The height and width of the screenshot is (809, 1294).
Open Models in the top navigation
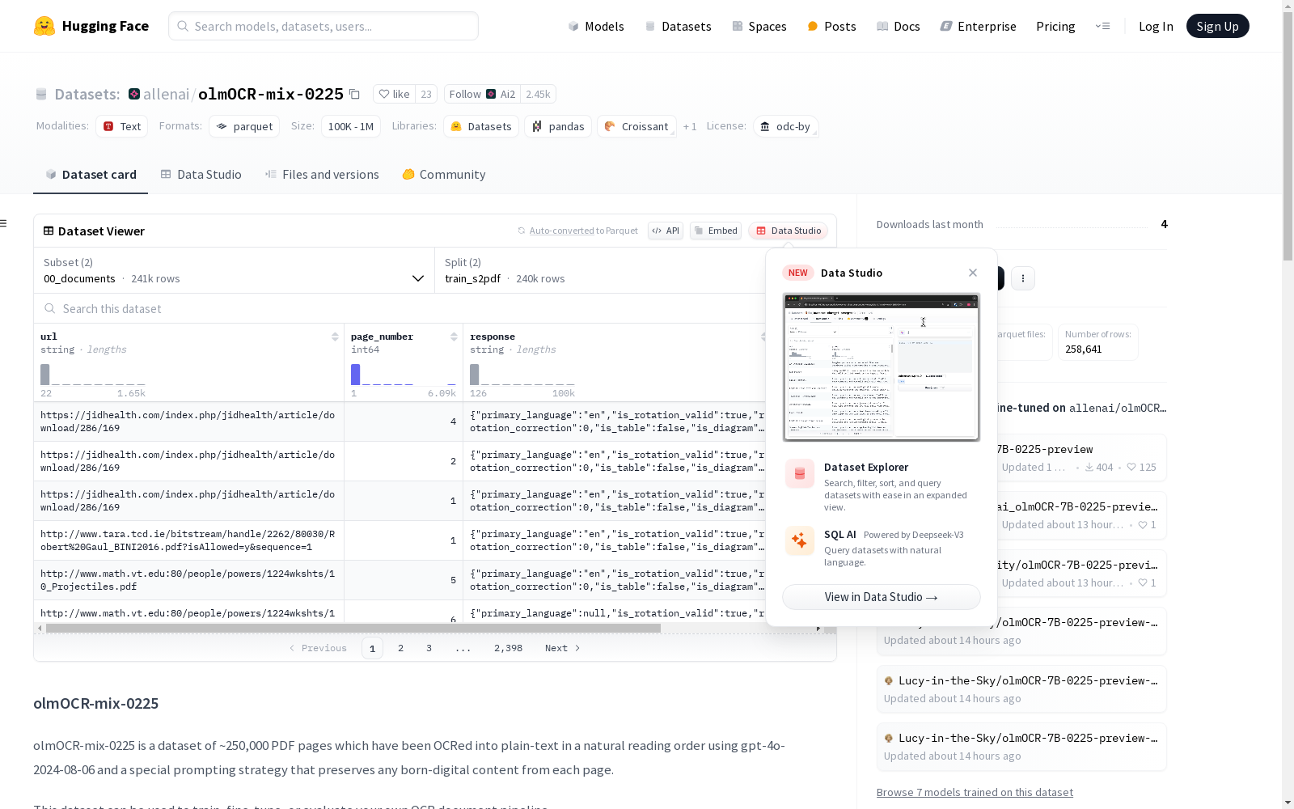596,26
